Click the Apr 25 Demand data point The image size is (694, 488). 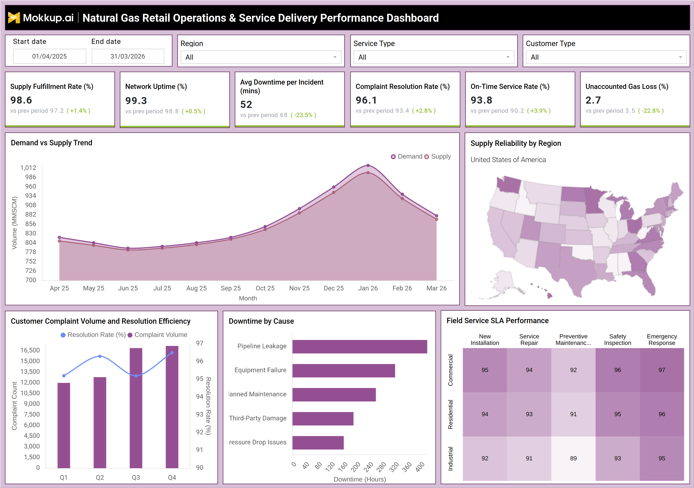point(59,237)
